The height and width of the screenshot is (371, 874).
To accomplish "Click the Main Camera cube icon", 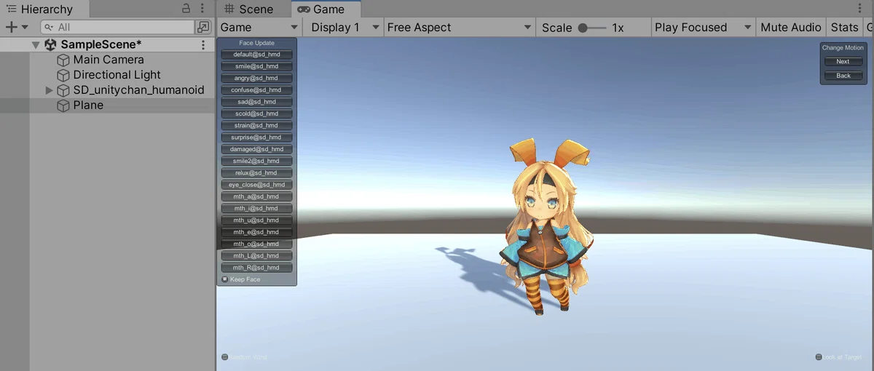I will click(63, 60).
